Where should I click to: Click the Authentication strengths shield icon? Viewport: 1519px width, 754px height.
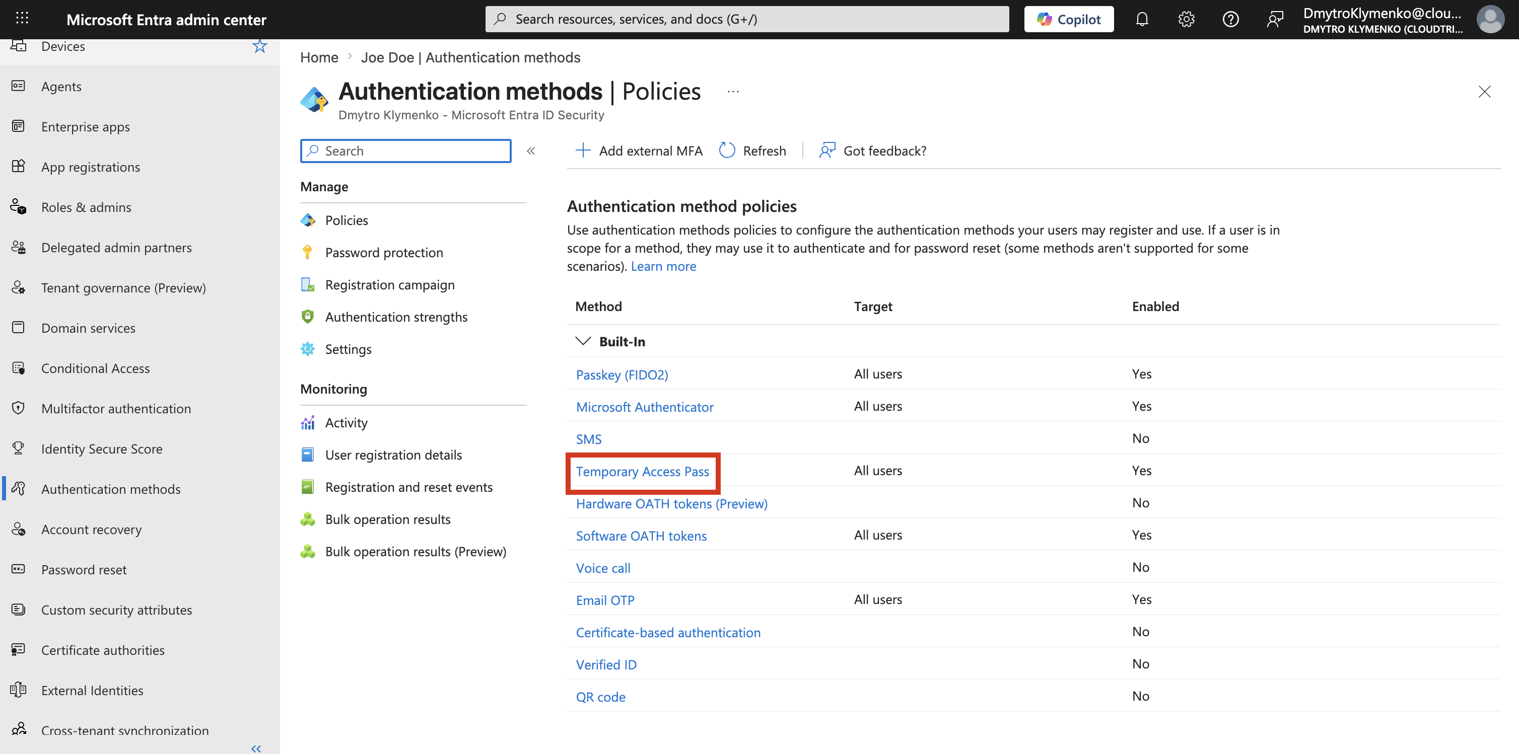(308, 317)
